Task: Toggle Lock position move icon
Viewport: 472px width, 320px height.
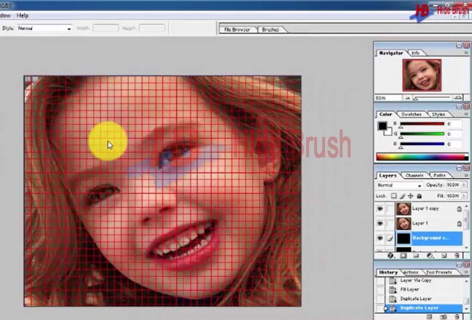Action: point(410,196)
